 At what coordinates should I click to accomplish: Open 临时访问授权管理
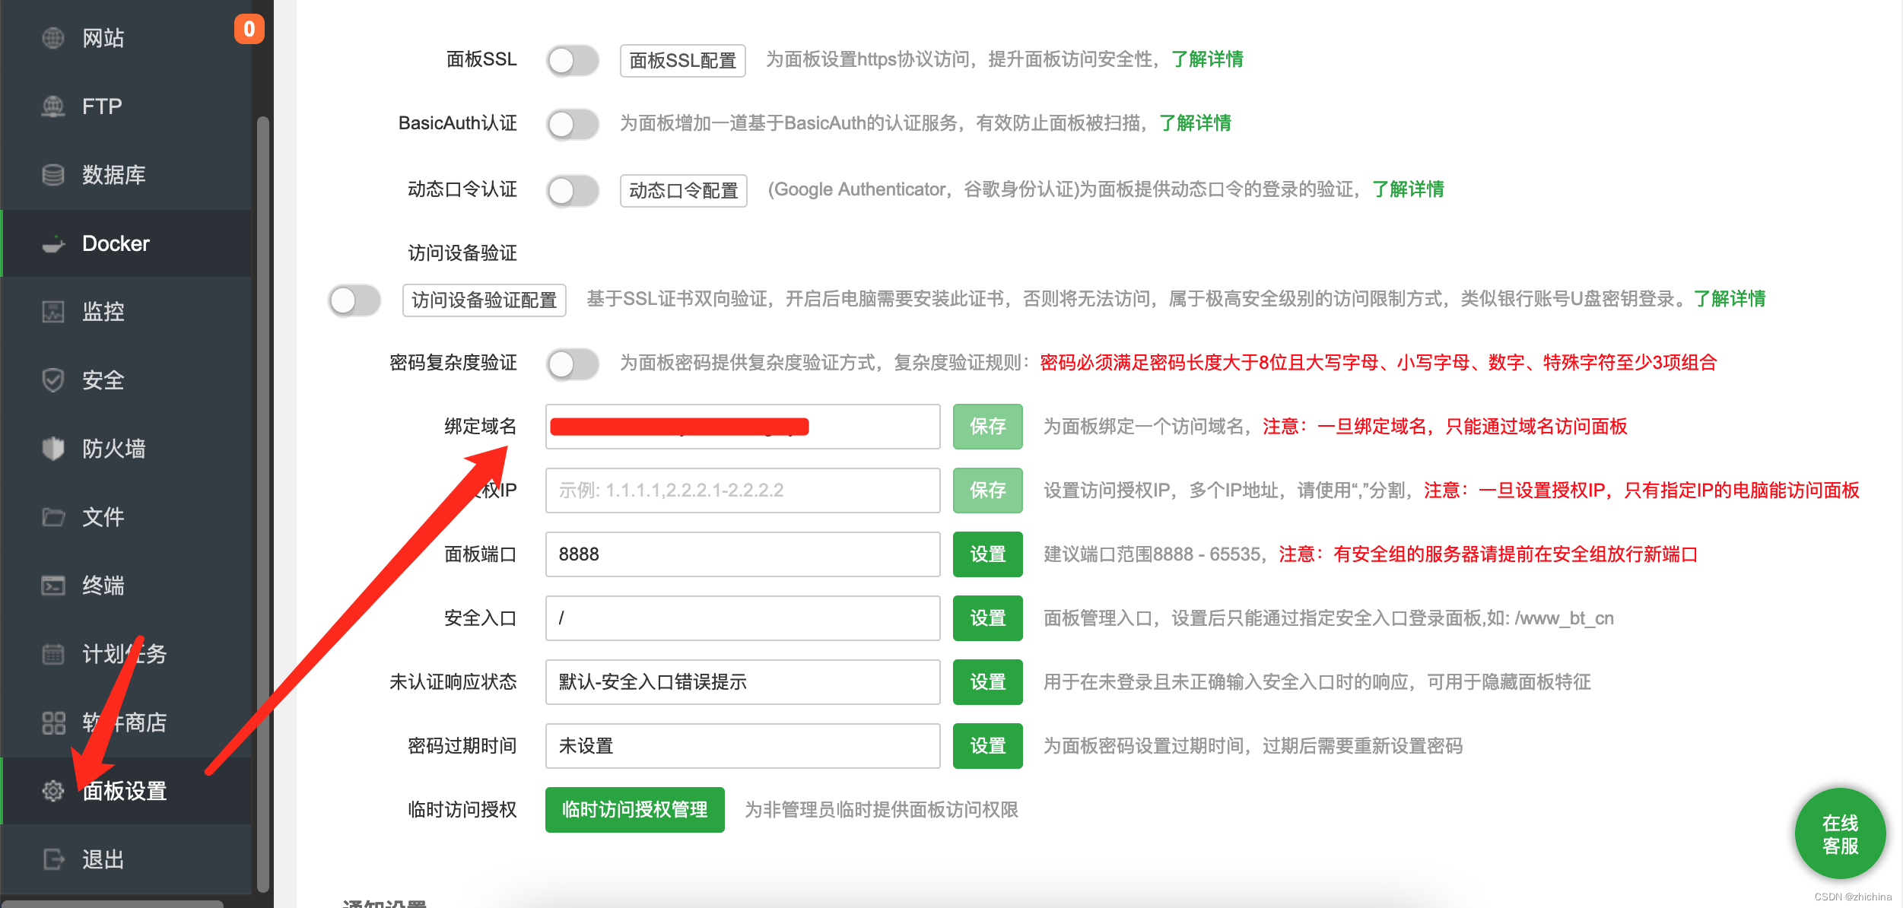pyautogui.click(x=634, y=810)
